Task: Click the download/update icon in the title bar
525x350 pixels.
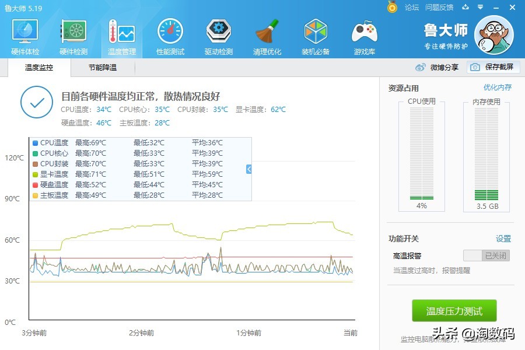Action: [x=464, y=7]
